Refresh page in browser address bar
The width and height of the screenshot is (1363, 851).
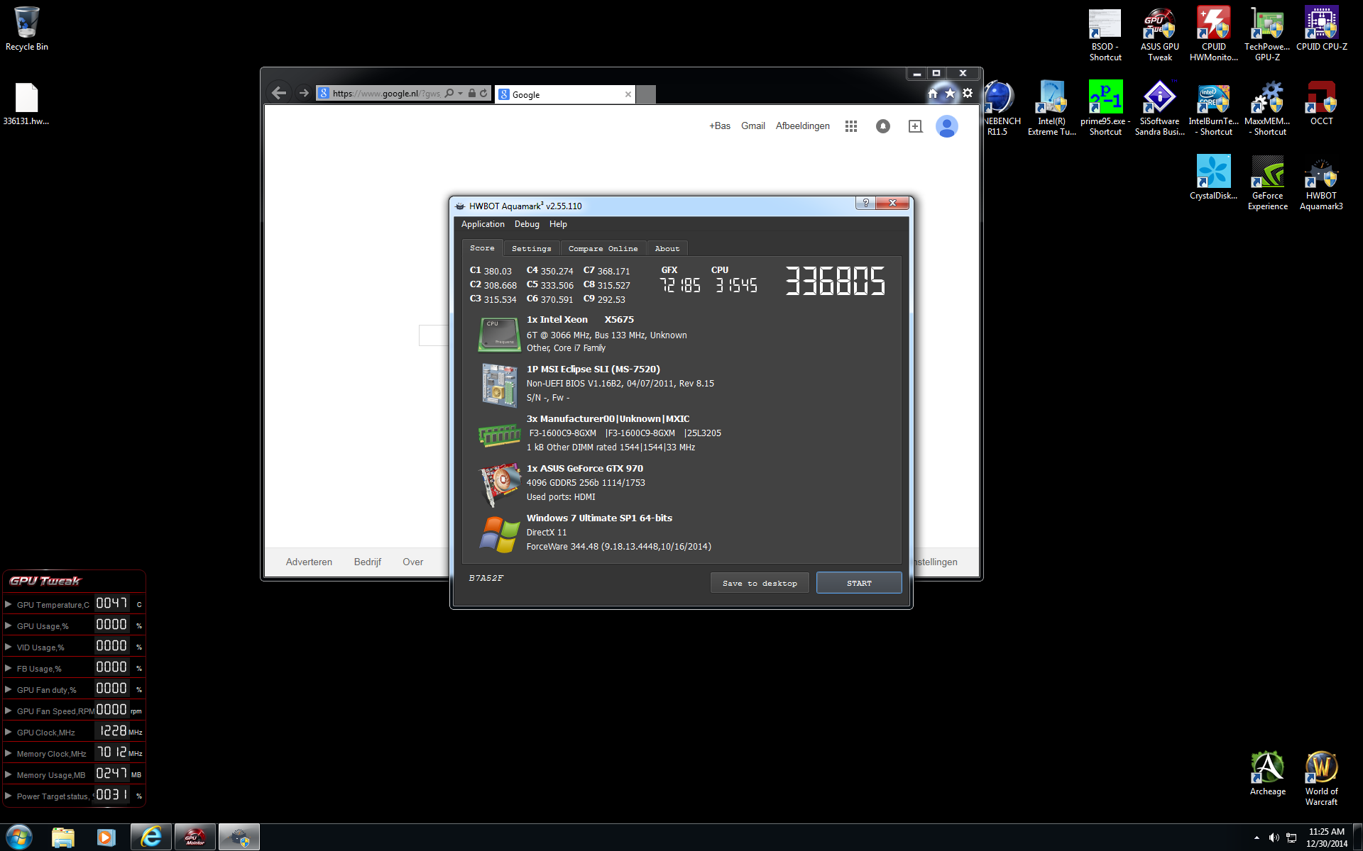[483, 93]
